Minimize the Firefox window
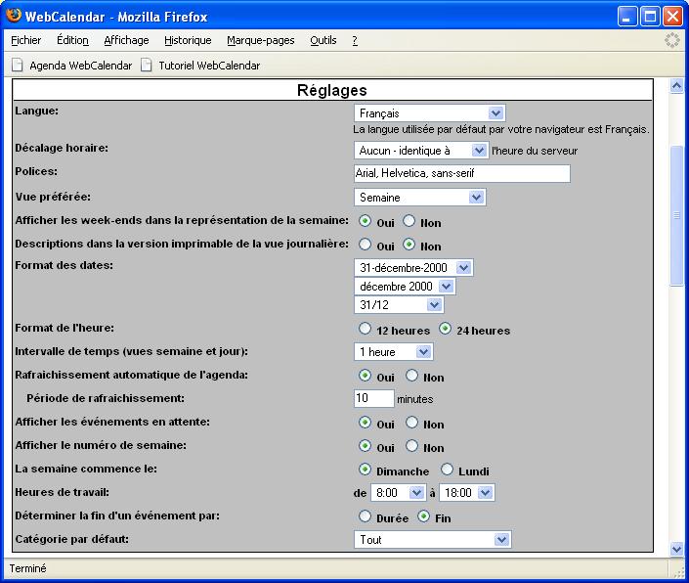689x583 pixels. [x=627, y=17]
